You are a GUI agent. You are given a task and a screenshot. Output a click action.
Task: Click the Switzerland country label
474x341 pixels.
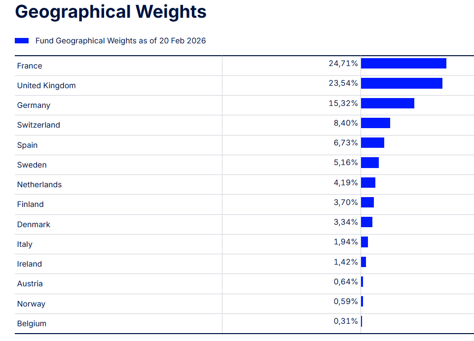click(38, 125)
